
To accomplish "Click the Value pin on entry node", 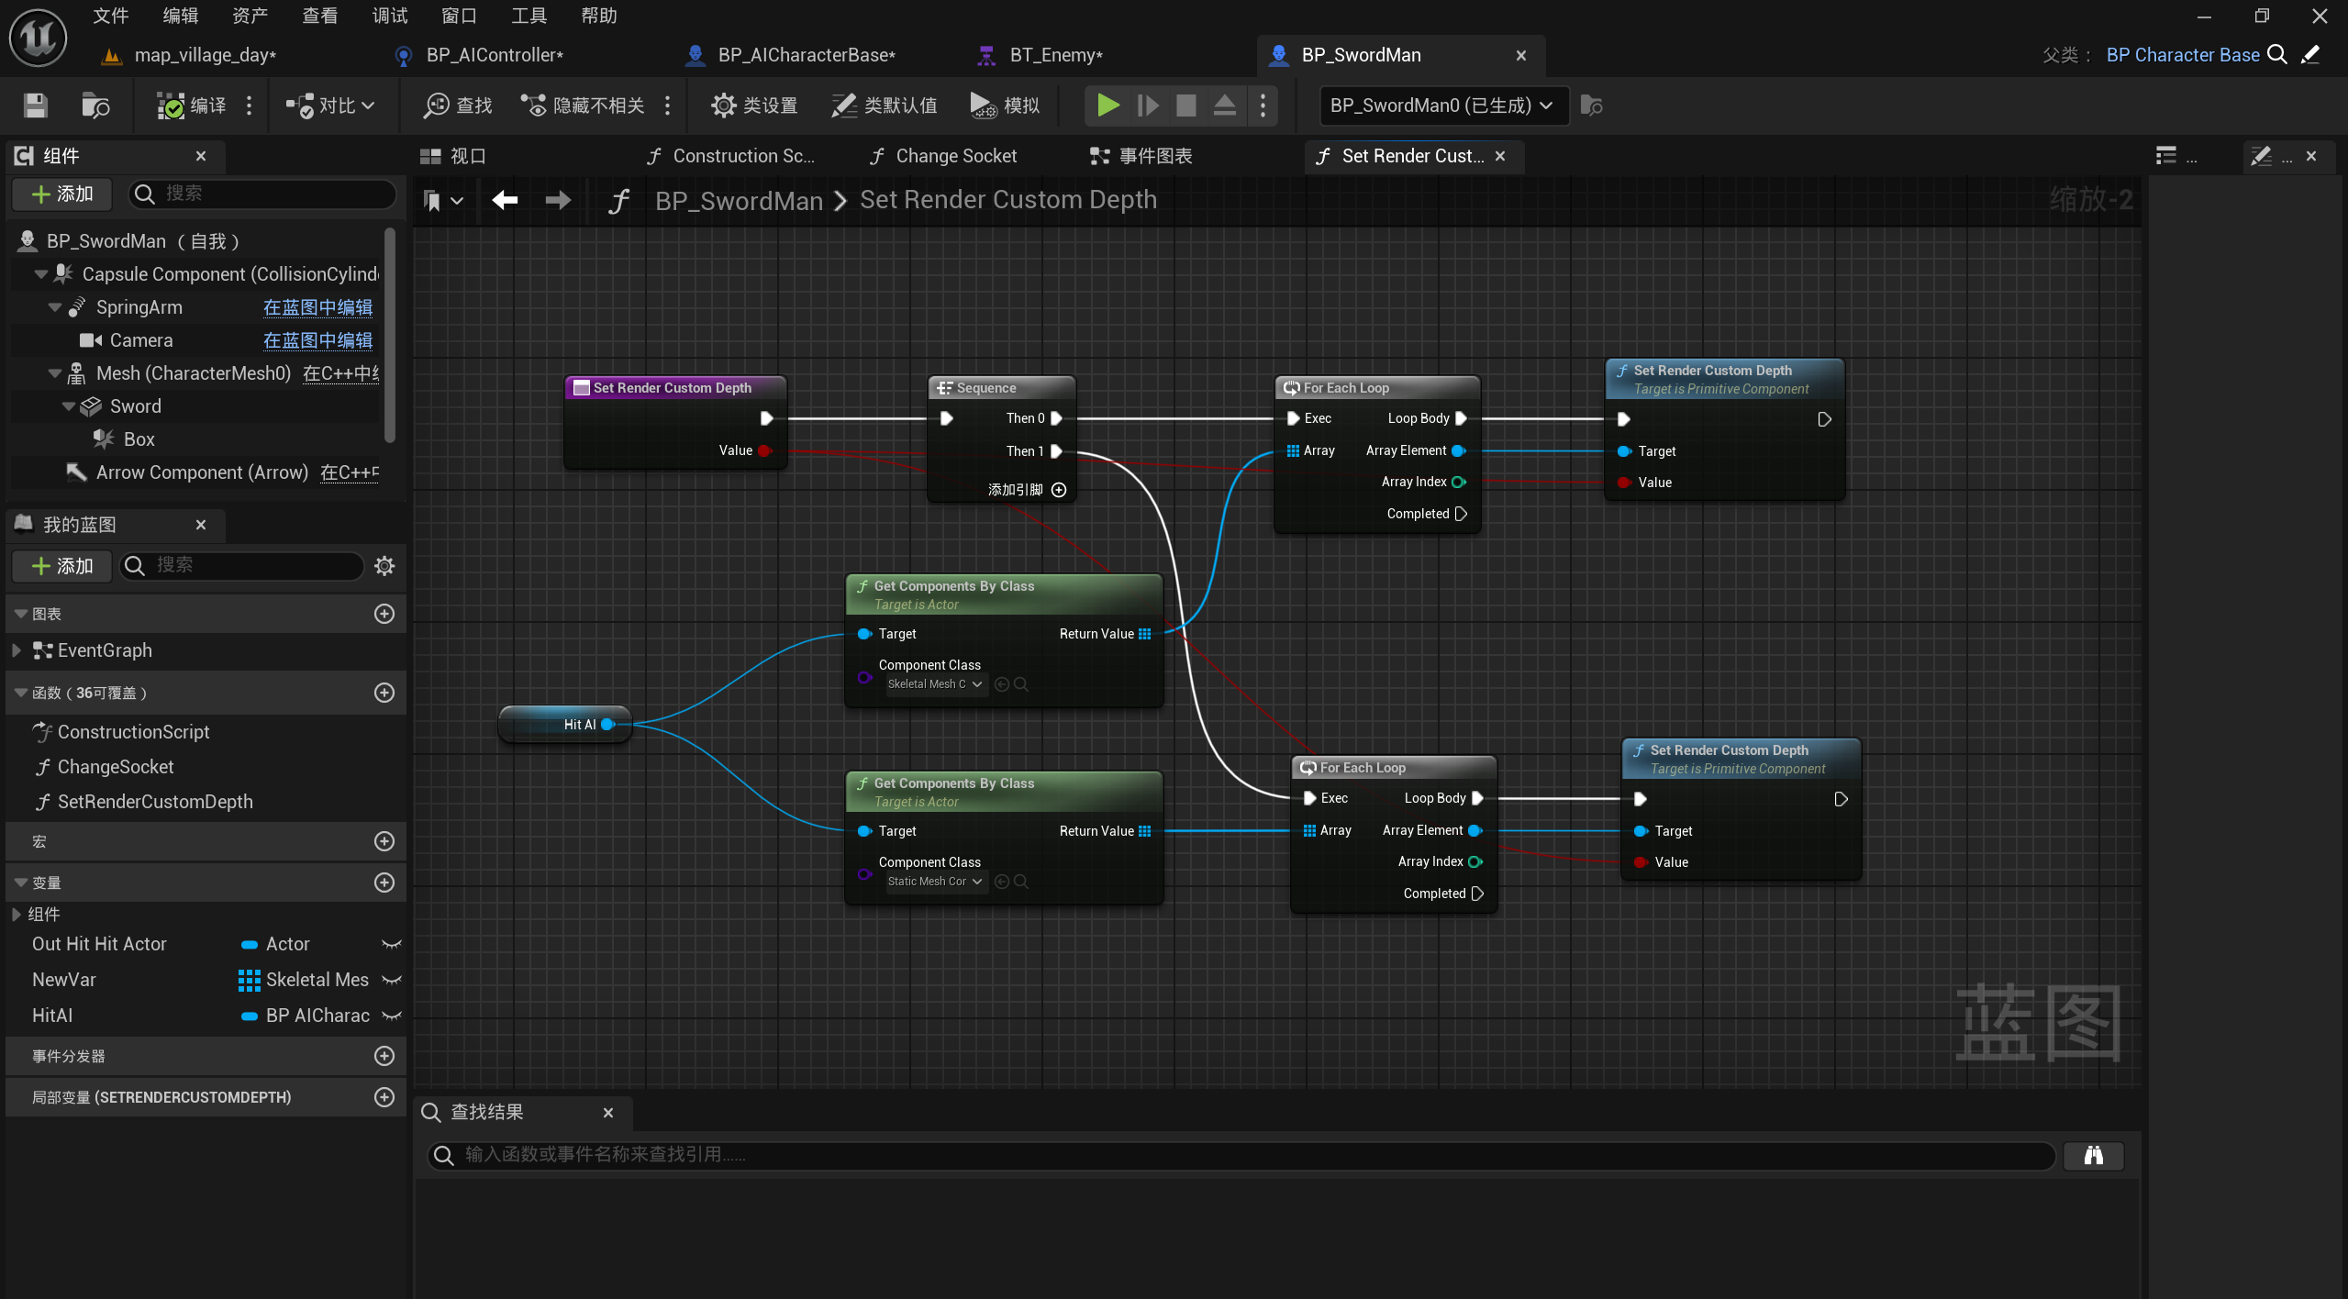I will (764, 450).
